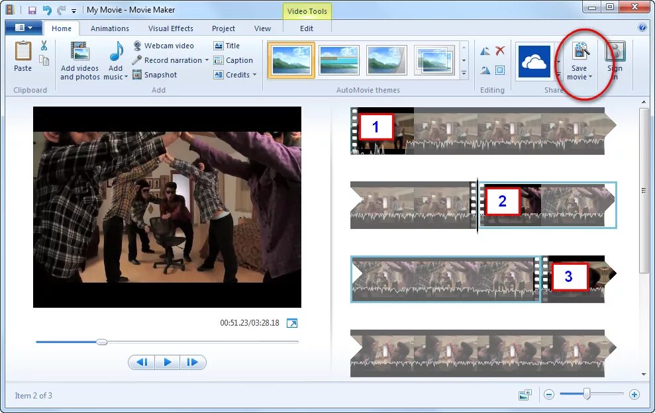Step to next frame
Image resolution: width=655 pixels, height=413 pixels.
click(193, 362)
